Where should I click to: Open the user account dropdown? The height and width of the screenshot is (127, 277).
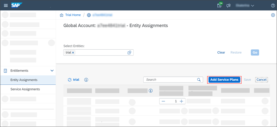coord(245,6)
